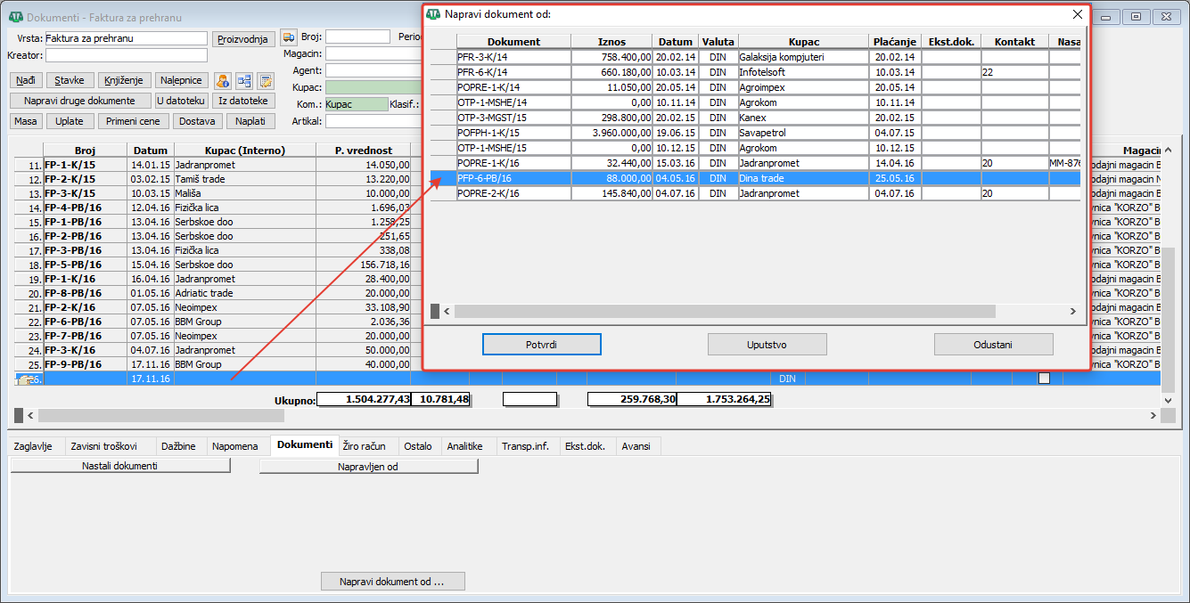Select invoice FP-9-PB/16 in main grid

click(85, 364)
